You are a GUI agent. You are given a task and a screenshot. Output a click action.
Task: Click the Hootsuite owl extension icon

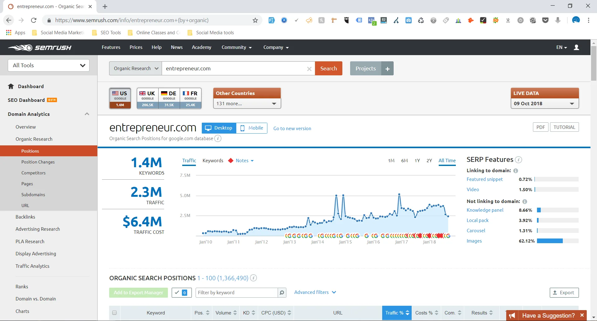point(346,20)
